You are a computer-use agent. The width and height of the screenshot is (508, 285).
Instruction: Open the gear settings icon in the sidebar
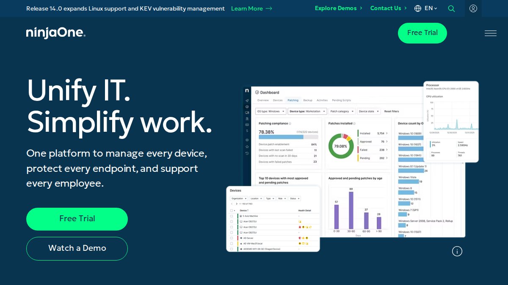(247, 140)
